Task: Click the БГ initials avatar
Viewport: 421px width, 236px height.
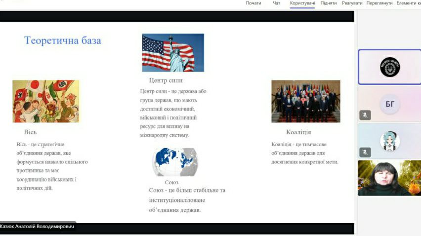Action: (x=389, y=104)
